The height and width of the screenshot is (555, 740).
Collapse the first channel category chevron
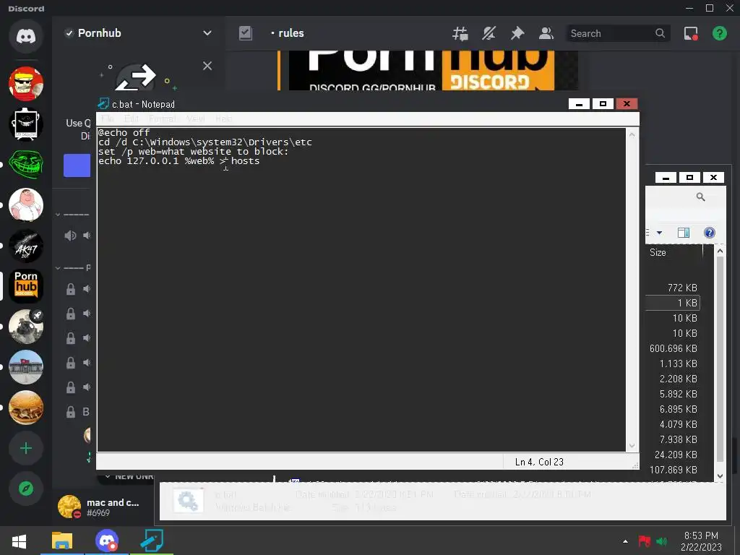point(58,215)
